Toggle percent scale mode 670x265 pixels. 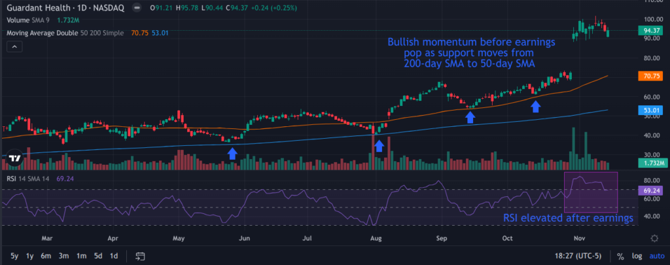(x=619, y=255)
